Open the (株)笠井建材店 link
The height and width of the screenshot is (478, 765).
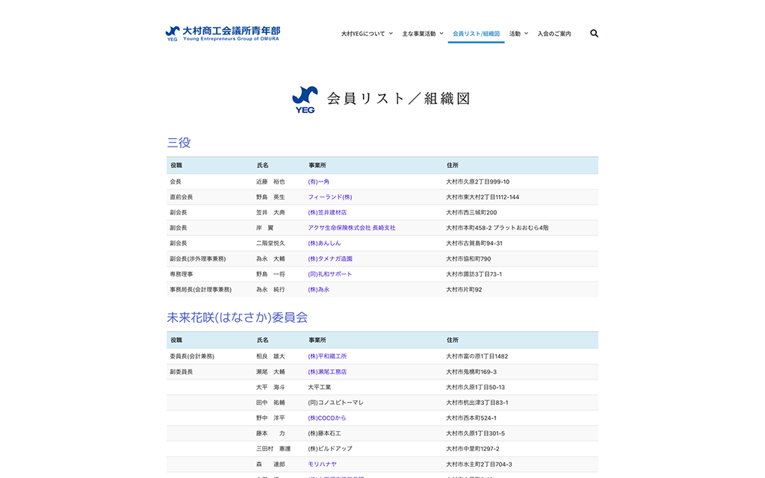point(327,213)
